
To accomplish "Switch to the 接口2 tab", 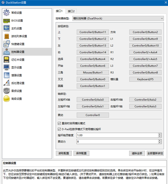I will tap(71, 11).
